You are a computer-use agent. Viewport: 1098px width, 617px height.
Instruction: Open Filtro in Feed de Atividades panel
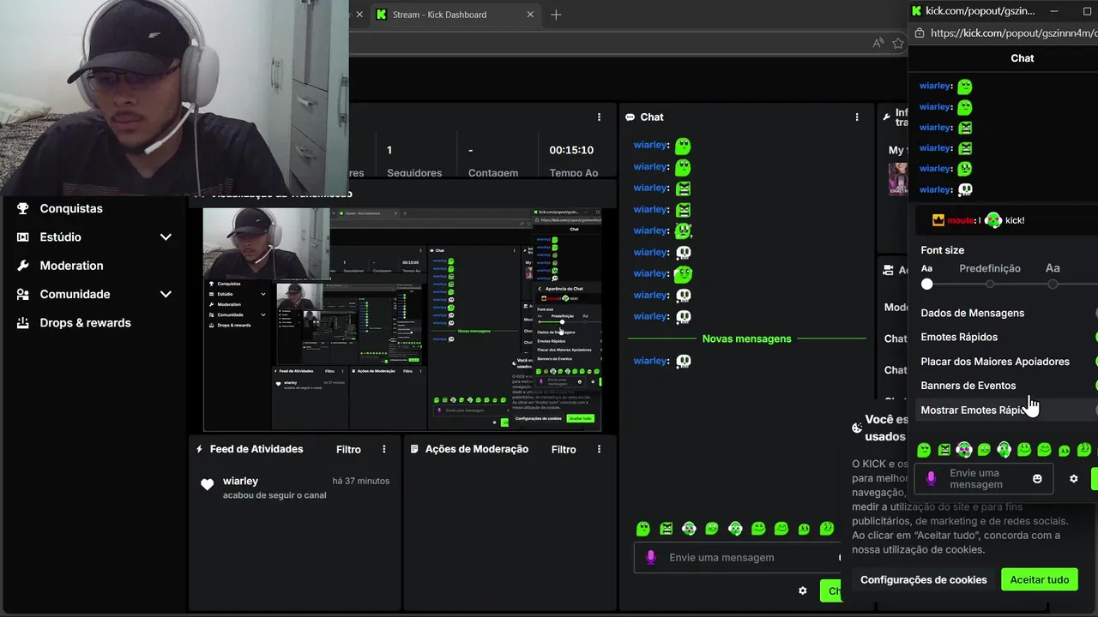pos(348,449)
